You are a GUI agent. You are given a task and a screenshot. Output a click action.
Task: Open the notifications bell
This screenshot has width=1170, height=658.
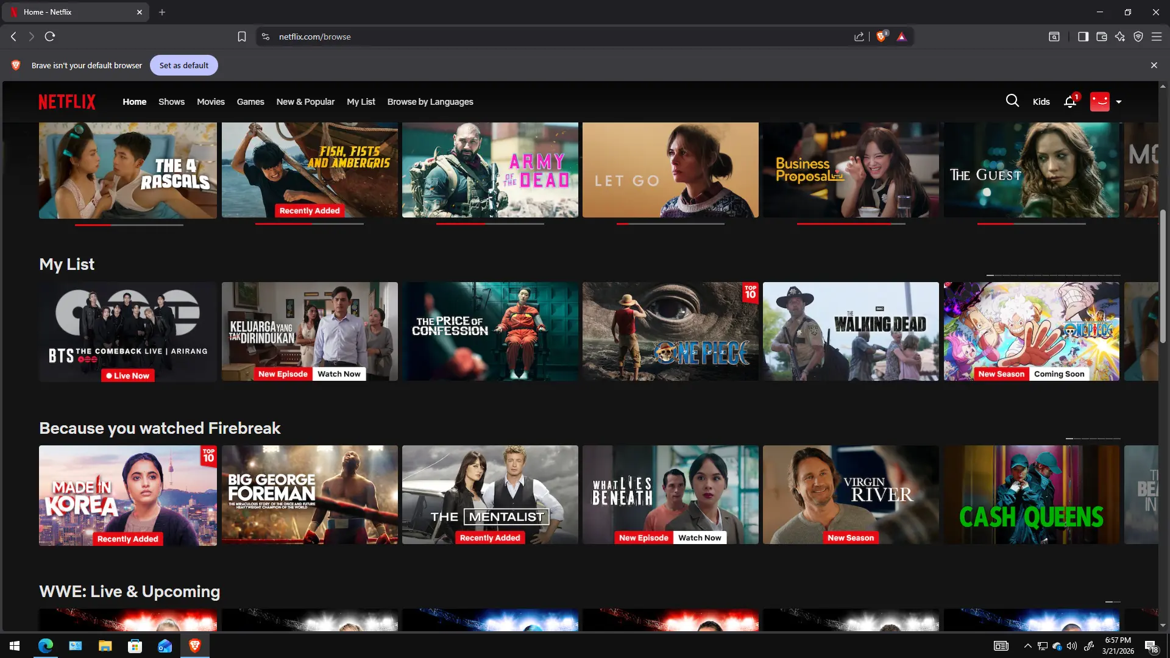pyautogui.click(x=1070, y=102)
